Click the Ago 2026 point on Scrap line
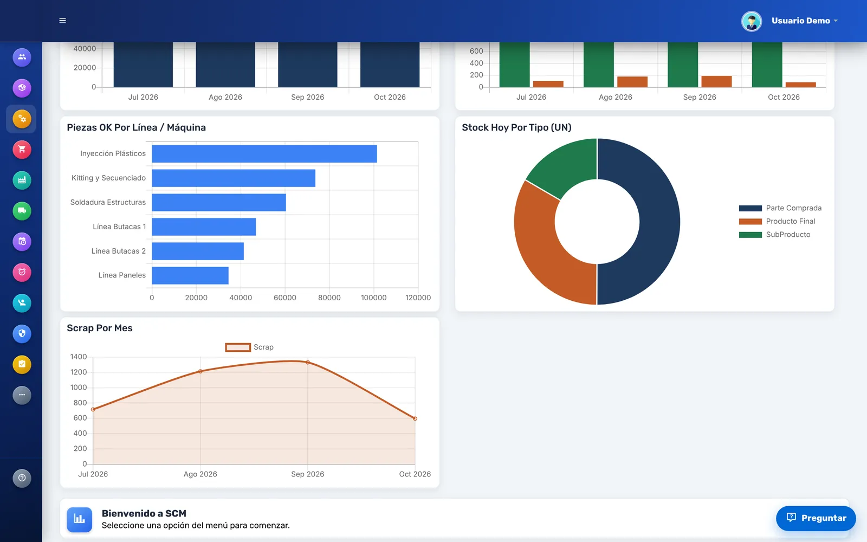The height and width of the screenshot is (542, 867). click(200, 371)
